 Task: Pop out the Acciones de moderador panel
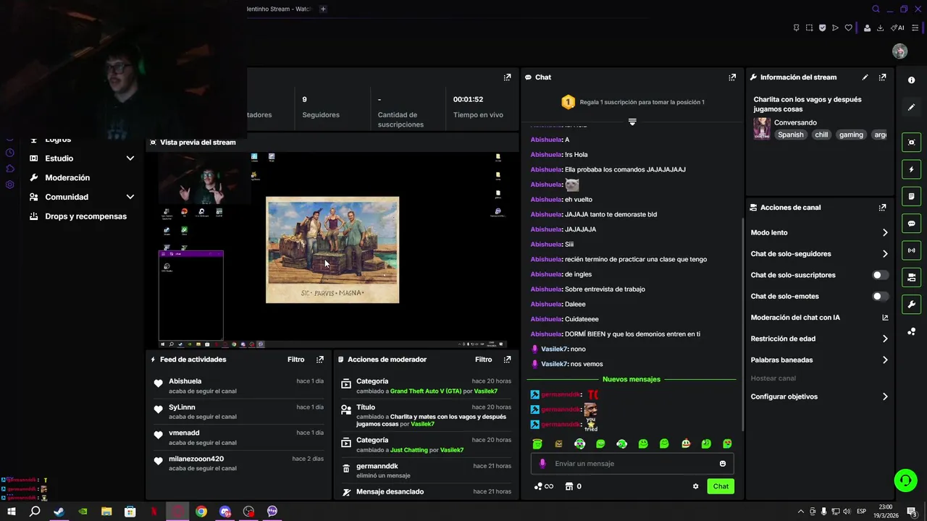[x=507, y=360]
